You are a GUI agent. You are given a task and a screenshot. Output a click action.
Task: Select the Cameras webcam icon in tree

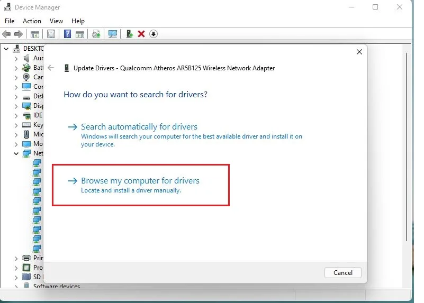26,77
